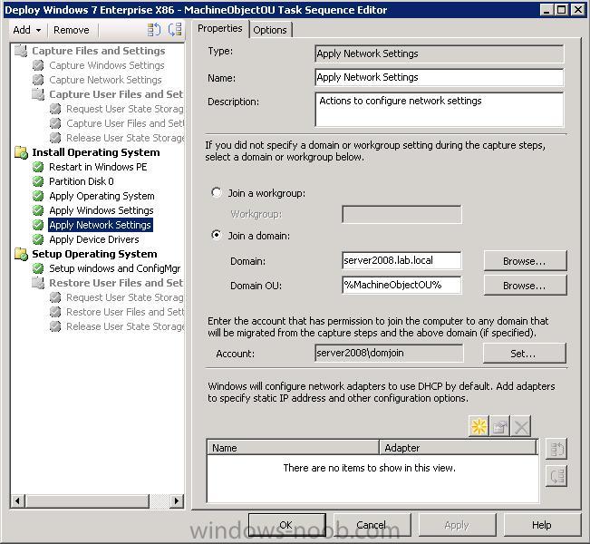590x544 pixels.
Task: Click the Account field showing server2008\domjoin
Action: pos(389,353)
